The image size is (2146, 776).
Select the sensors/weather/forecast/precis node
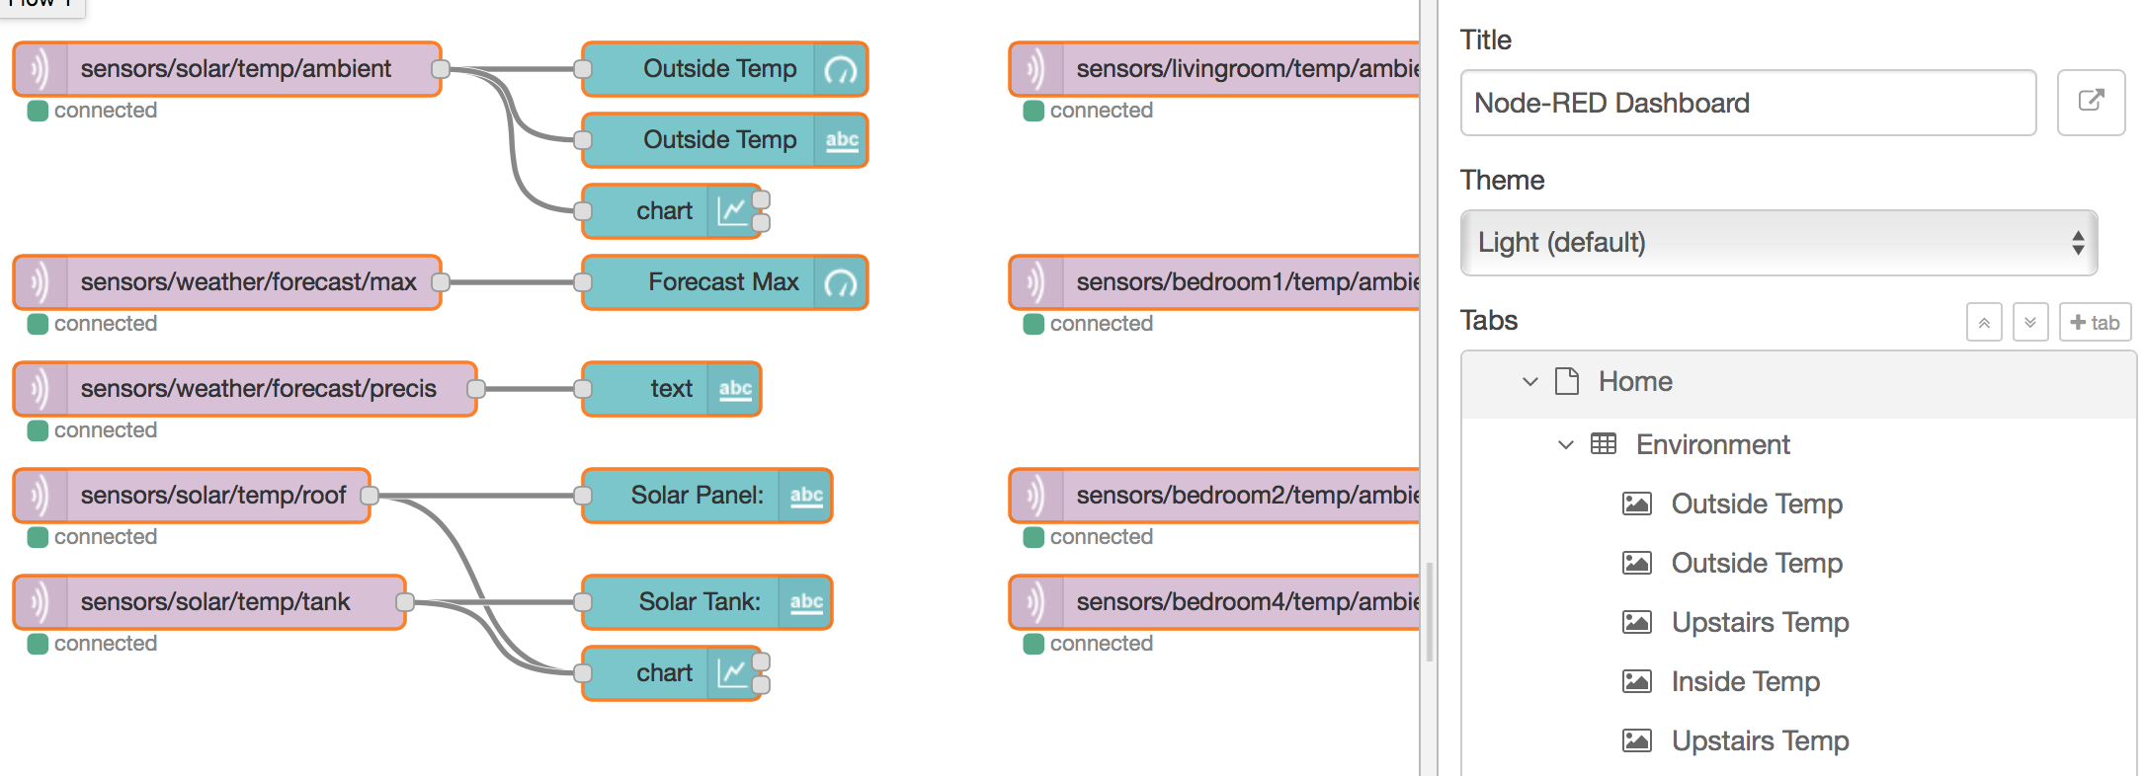click(245, 389)
